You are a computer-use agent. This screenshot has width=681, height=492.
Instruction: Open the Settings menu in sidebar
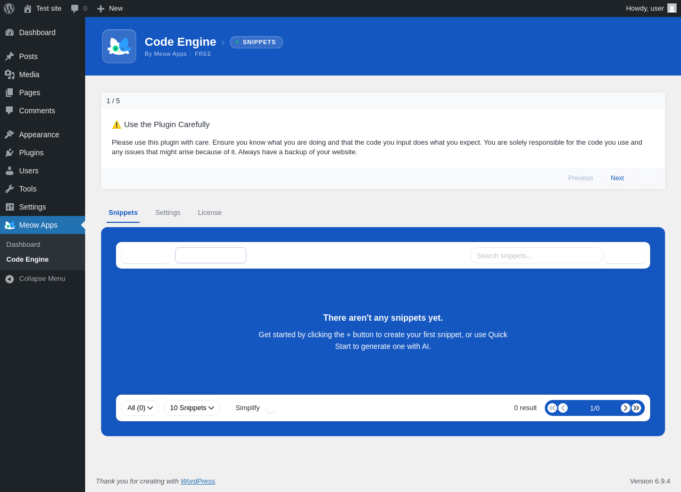coord(43,207)
